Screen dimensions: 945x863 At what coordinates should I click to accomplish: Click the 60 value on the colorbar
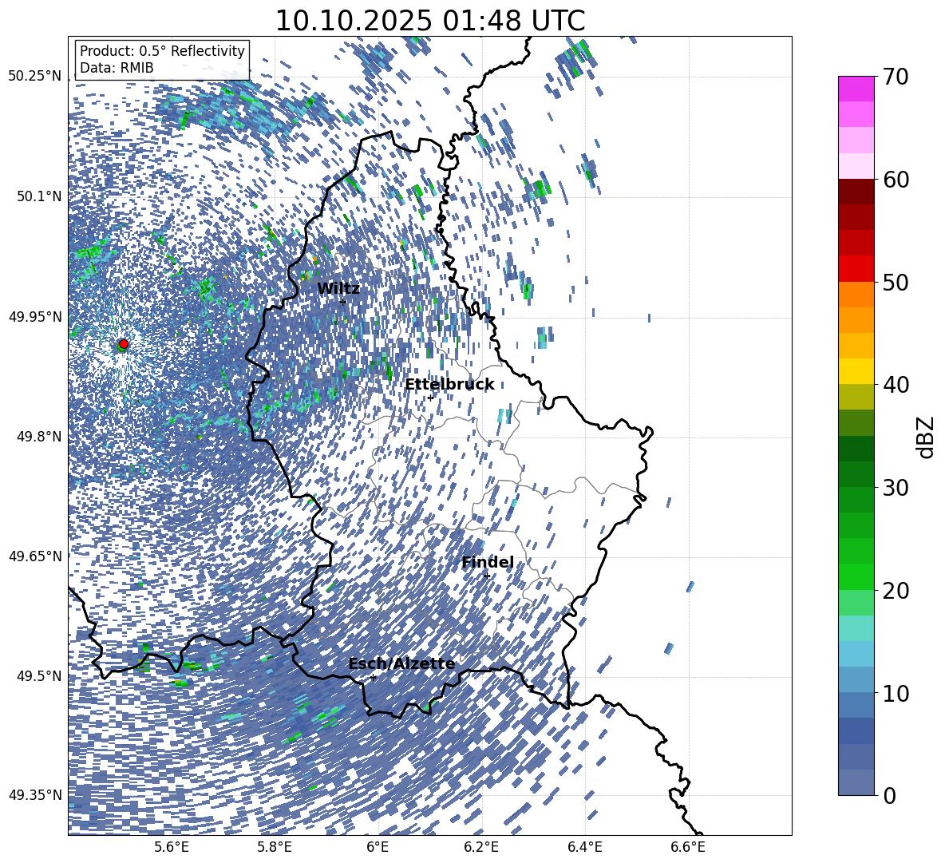click(896, 180)
